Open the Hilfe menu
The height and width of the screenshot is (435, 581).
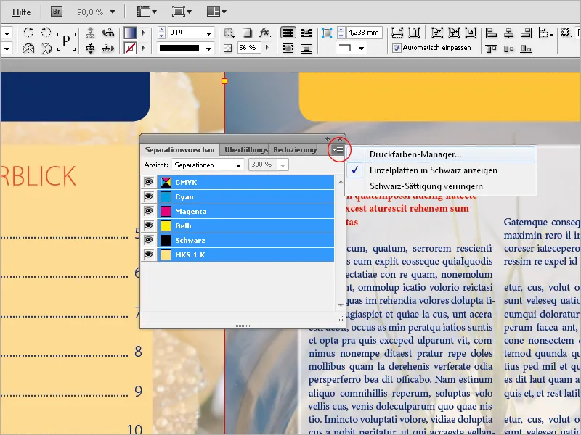coord(20,12)
